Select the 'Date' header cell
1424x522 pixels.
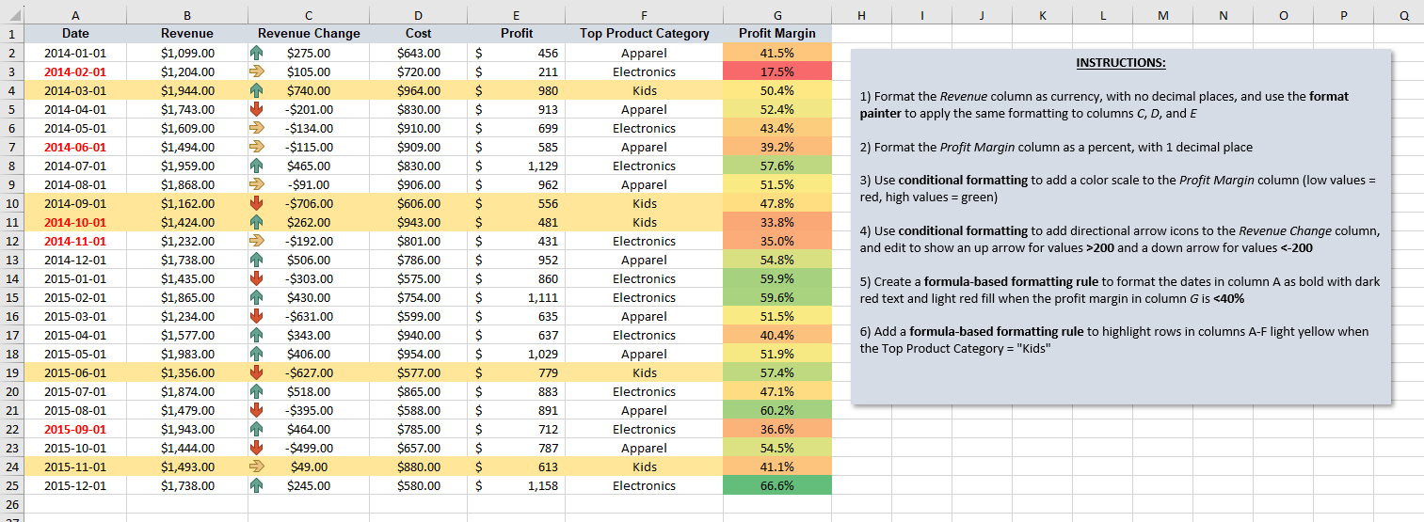pyautogui.click(x=74, y=34)
